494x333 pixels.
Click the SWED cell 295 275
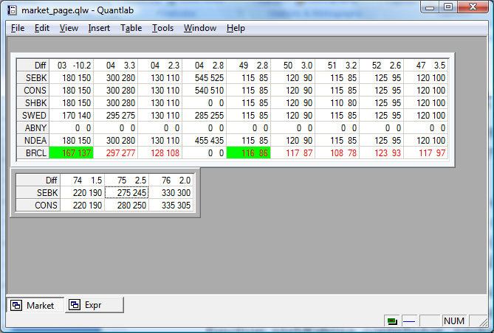point(116,116)
